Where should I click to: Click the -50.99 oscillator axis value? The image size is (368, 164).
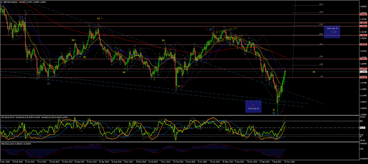coord(362,140)
